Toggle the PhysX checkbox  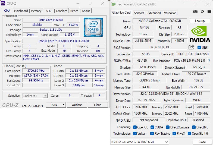click(x=174, y=134)
